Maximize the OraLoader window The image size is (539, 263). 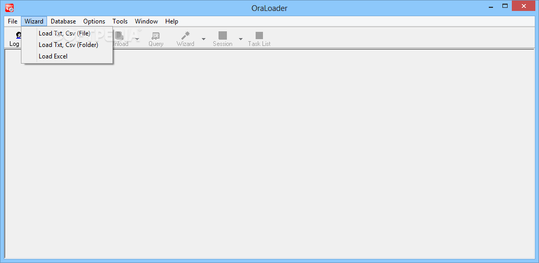pos(505,6)
